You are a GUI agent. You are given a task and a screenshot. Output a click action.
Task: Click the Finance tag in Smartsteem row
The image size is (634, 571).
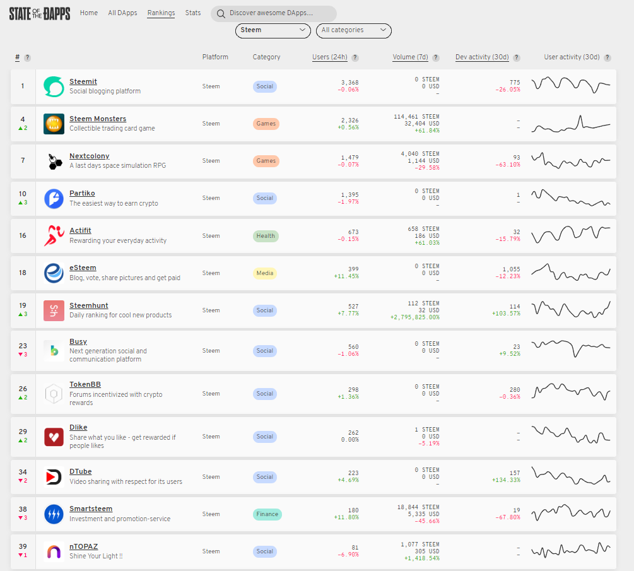pyautogui.click(x=267, y=514)
